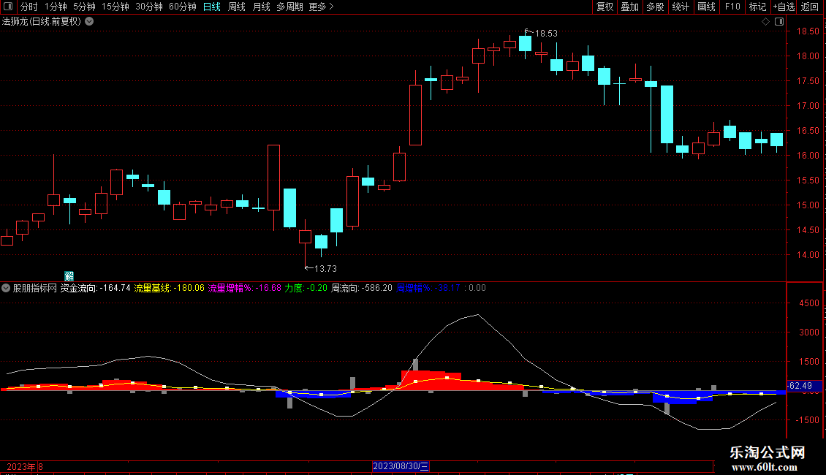Toggle the right side panel icon

point(779,22)
